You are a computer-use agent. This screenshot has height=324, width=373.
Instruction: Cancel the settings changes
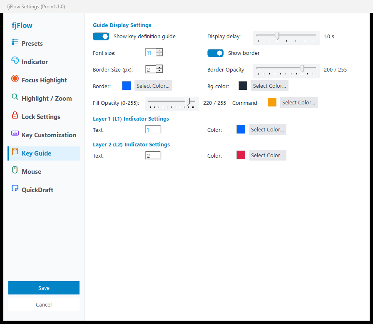click(x=44, y=304)
